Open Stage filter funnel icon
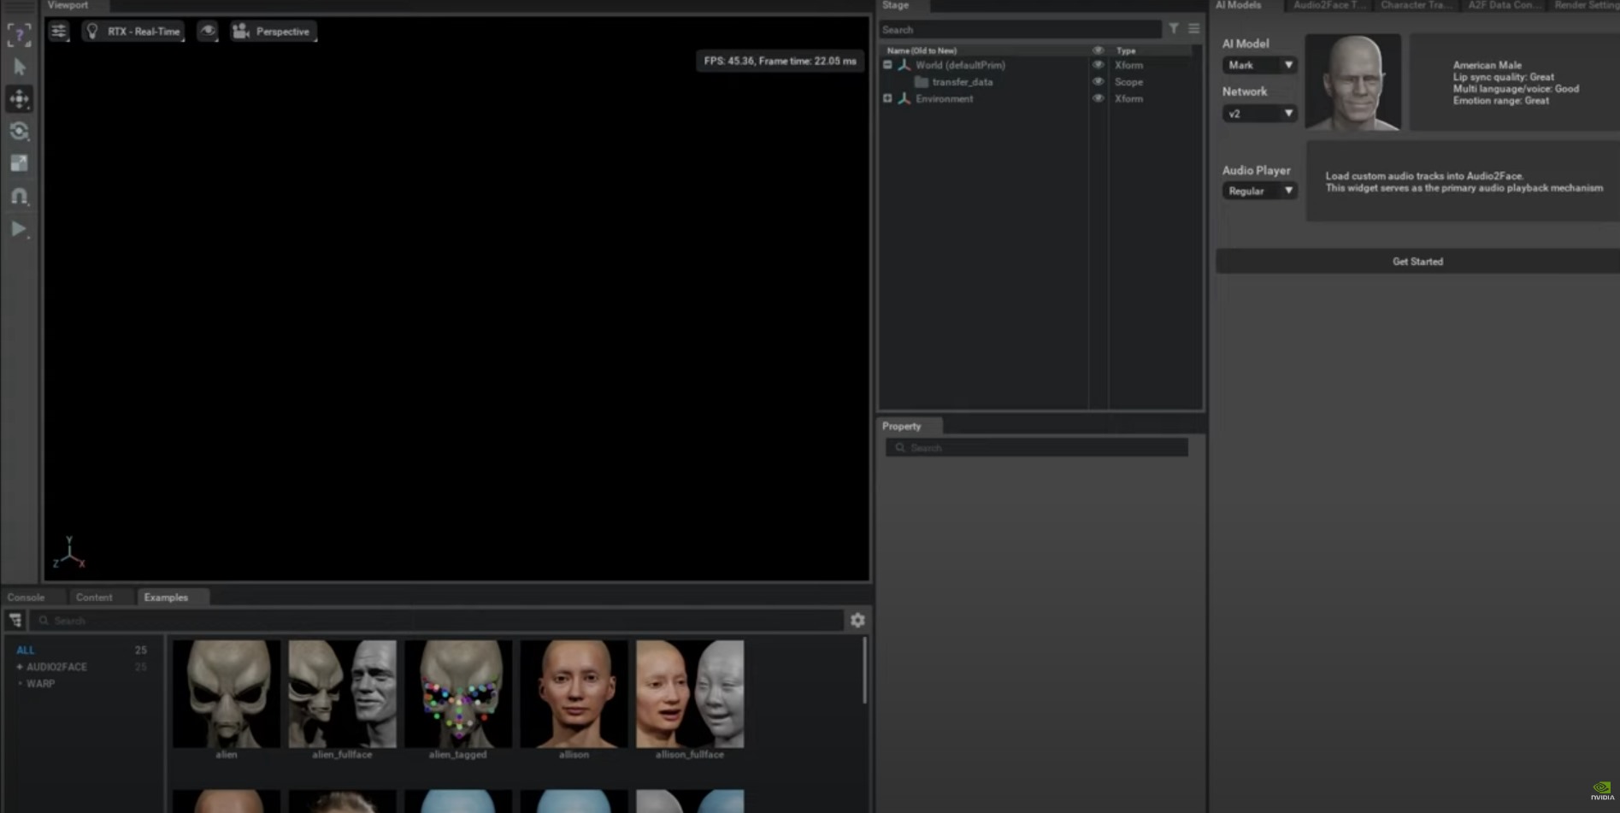The image size is (1620, 813). click(1174, 29)
